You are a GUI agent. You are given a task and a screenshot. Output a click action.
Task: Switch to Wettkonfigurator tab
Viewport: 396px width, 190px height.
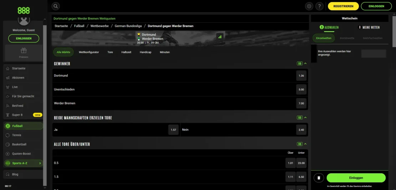(88, 52)
